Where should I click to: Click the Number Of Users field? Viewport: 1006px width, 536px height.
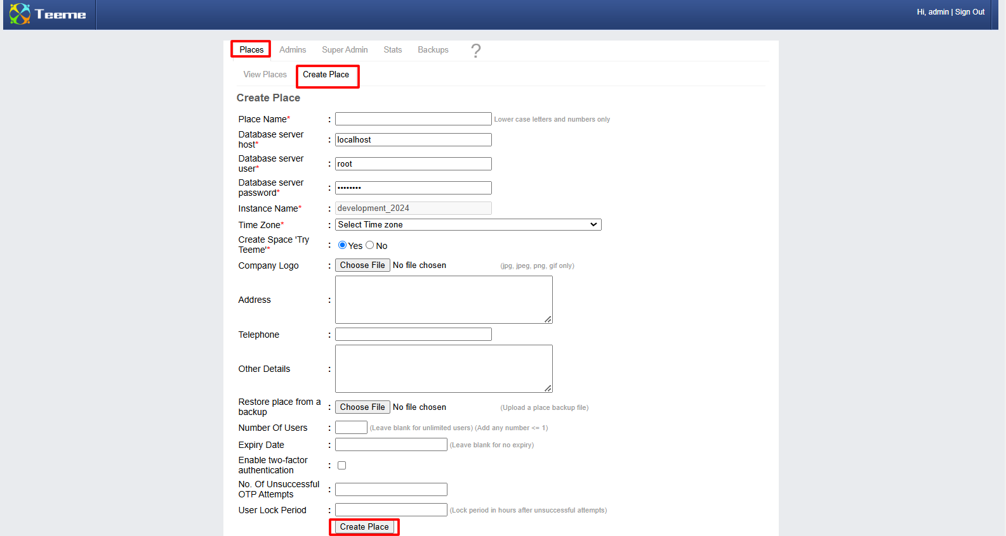(351, 428)
